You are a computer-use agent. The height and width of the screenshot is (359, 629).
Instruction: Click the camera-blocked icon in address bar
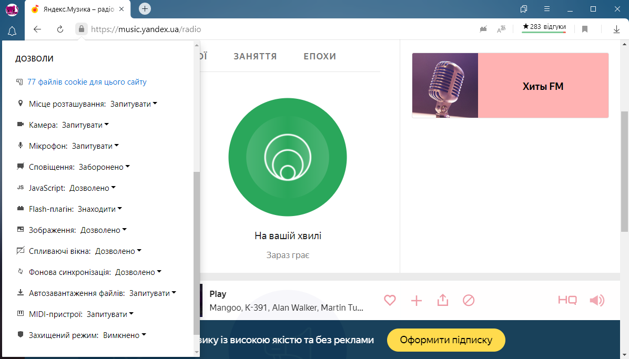click(x=483, y=29)
